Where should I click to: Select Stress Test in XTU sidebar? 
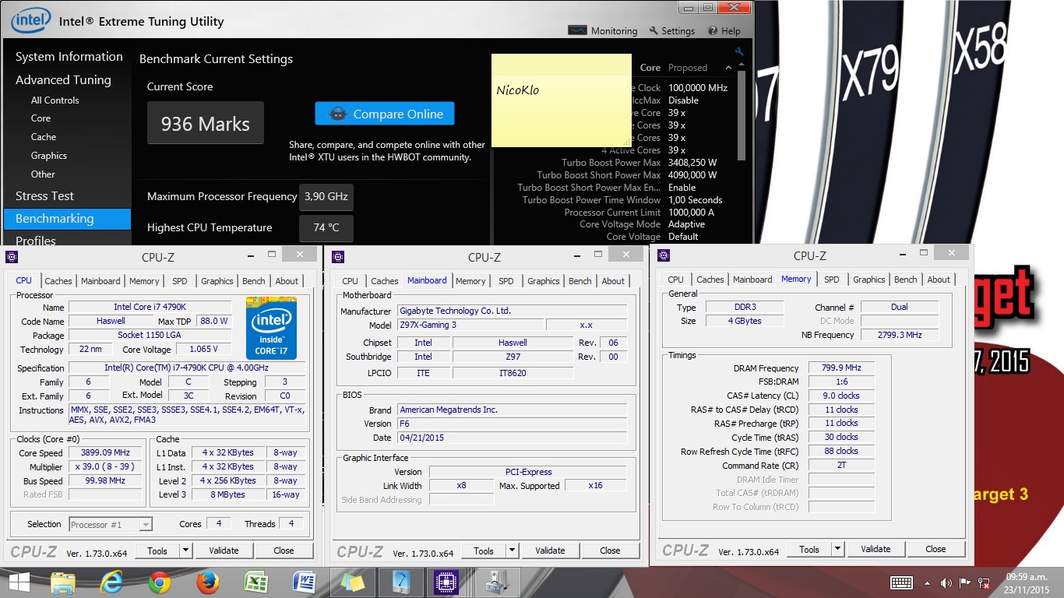click(x=44, y=196)
